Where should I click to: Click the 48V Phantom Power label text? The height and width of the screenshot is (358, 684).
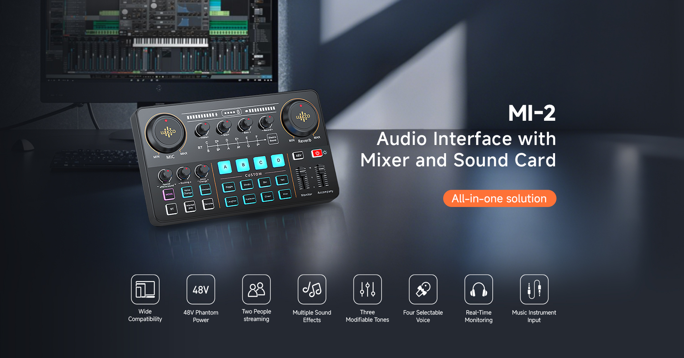201,316
